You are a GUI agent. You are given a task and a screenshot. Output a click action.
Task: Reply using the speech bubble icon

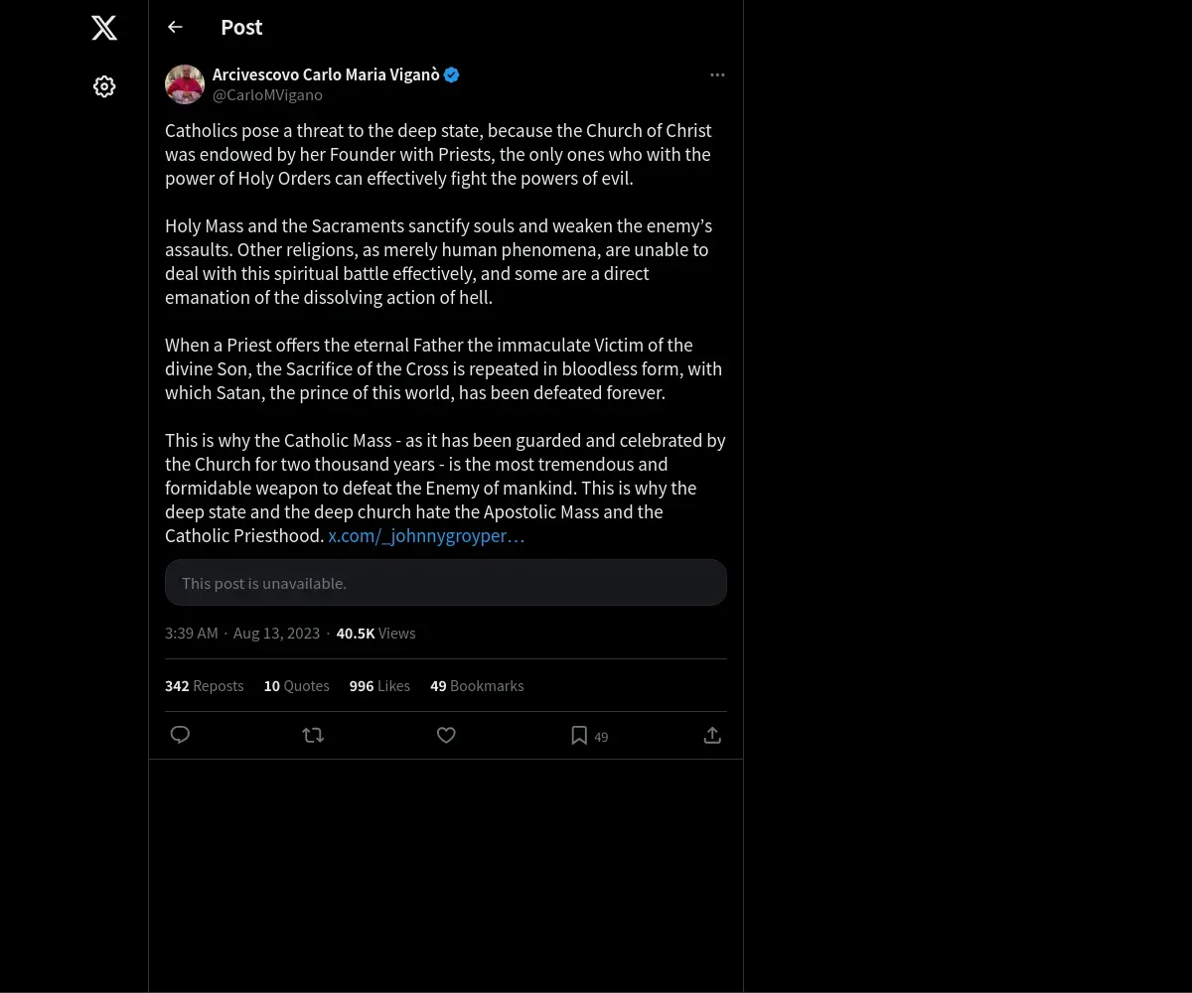point(180,735)
